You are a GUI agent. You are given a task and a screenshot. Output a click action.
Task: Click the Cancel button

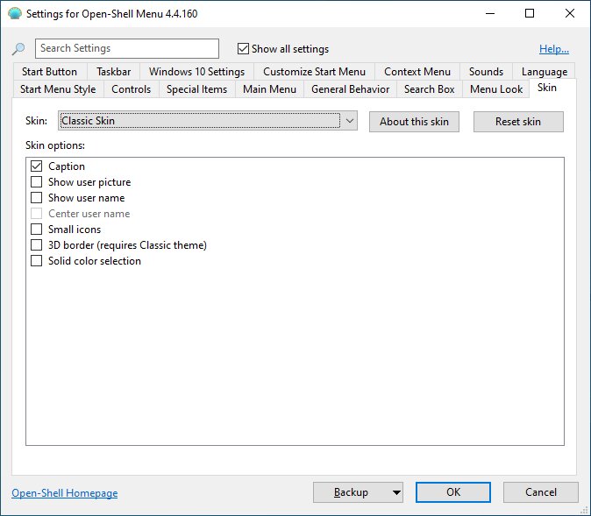[541, 492]
